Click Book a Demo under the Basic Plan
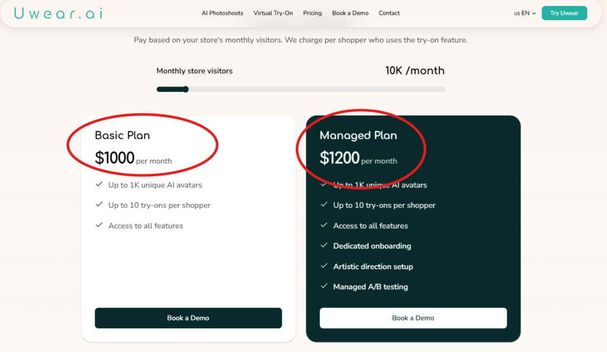Viewport: 607px width, 352px height. pyautogui.click(x=188, y=318)
